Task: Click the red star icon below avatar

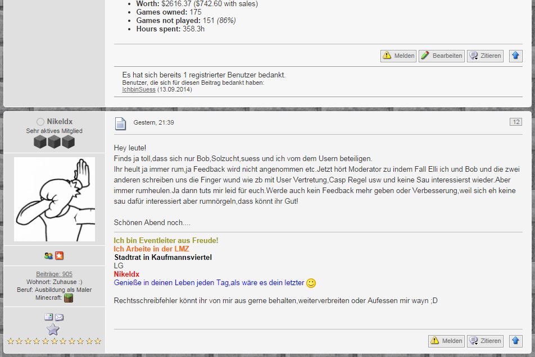Action: pos(60,256)
